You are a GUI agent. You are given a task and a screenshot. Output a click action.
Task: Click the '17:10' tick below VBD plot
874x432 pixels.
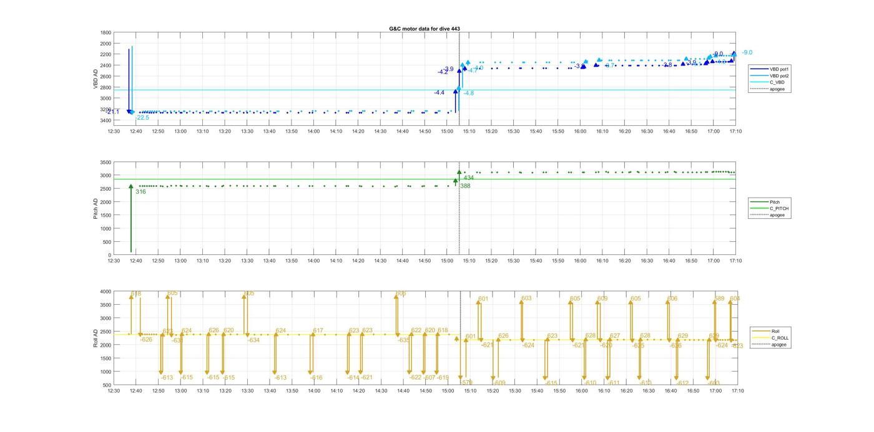point(735,131)
